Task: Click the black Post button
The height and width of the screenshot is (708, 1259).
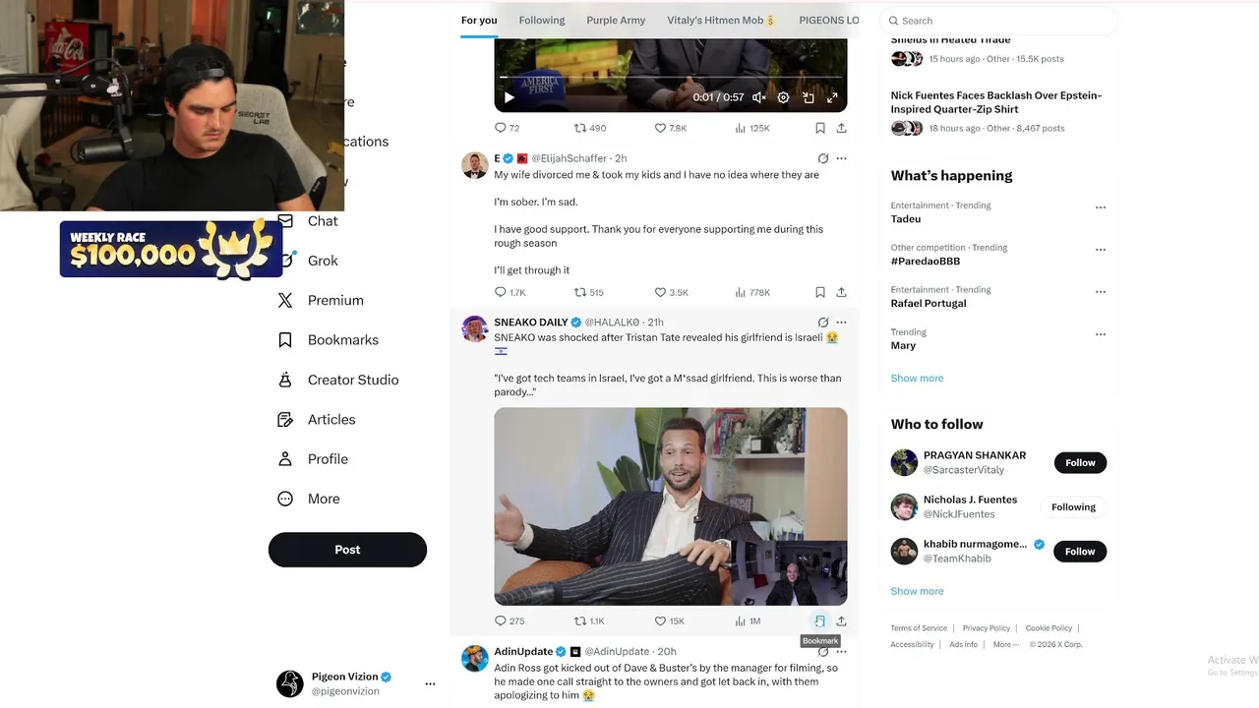Action: point(347,550)
